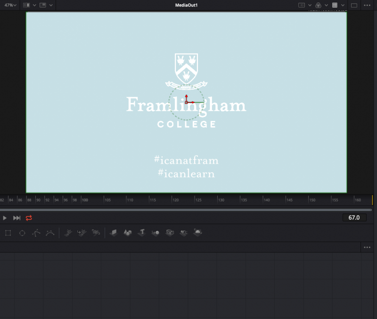Select the BSpline mask tool
The image size is (377, 319).
[x=49, y=233]
